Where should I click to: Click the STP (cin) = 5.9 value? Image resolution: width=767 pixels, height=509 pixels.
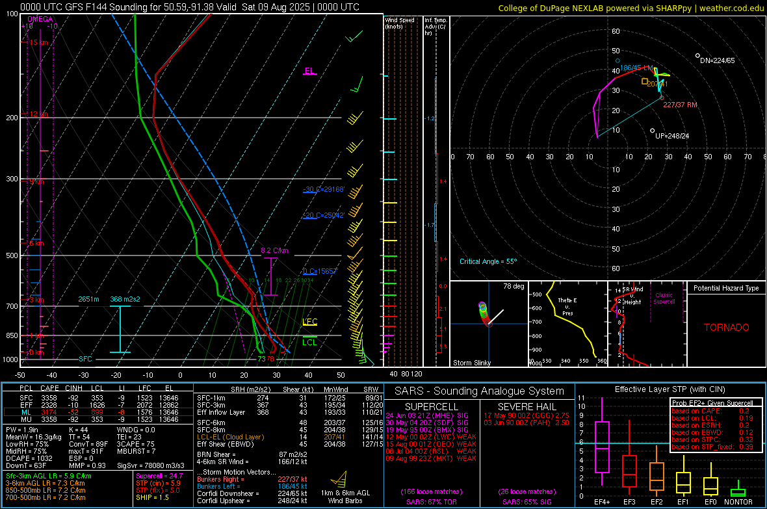tap(158, 483)
